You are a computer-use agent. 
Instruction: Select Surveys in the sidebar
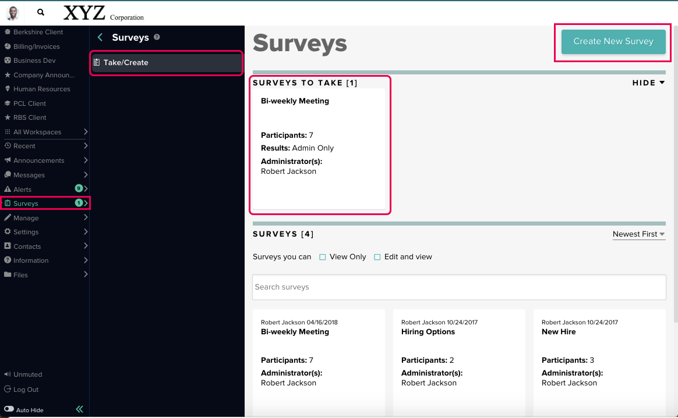(x=45, y=203)
